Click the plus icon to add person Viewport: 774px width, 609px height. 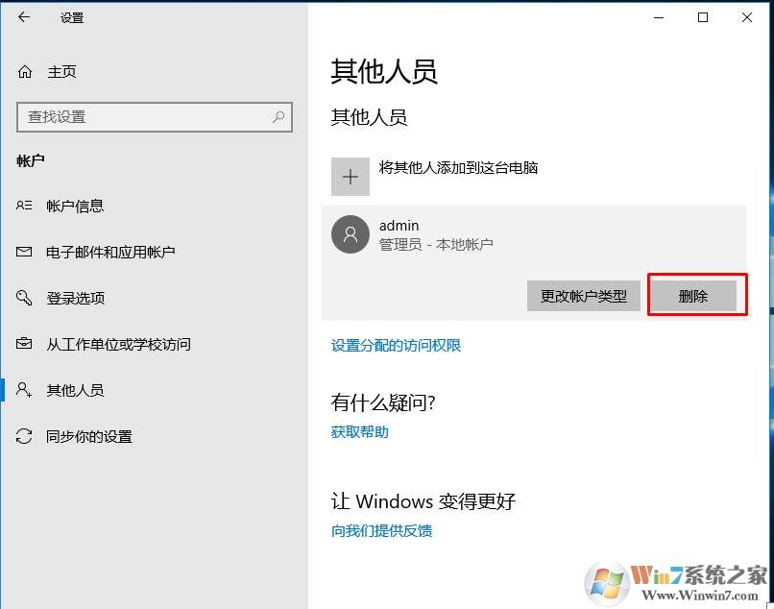(x=351, y=177)
